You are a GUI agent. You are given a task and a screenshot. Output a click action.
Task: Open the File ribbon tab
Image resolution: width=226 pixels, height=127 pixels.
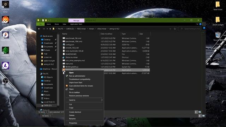(41, 24)
